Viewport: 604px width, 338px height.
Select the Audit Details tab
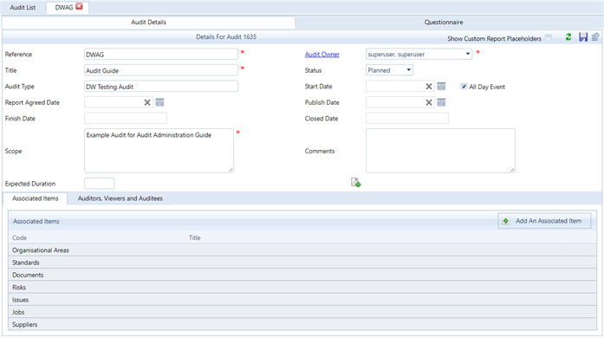[x=149, y=22]
